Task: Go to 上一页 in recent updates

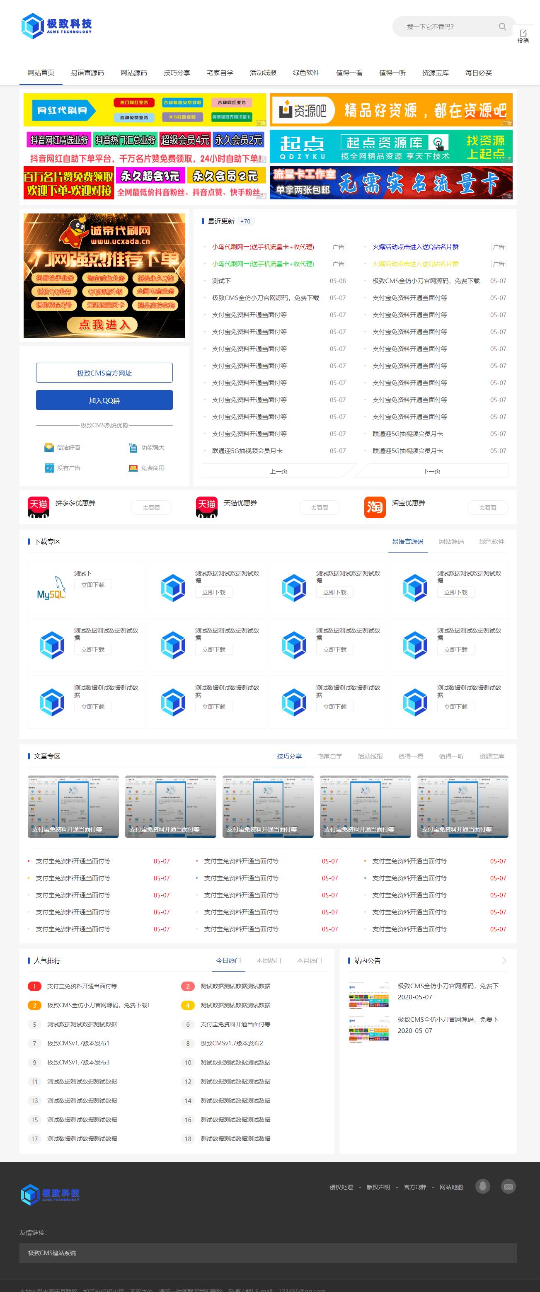Action: tap(278, 471)
